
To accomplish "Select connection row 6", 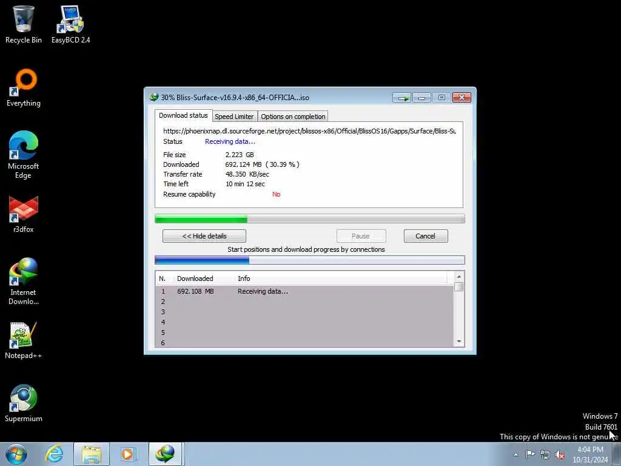I will pyautogui.click(x=304, y=343).
